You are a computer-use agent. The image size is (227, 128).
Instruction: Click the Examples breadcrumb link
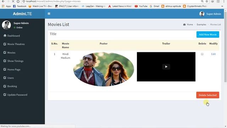point(201,25)
